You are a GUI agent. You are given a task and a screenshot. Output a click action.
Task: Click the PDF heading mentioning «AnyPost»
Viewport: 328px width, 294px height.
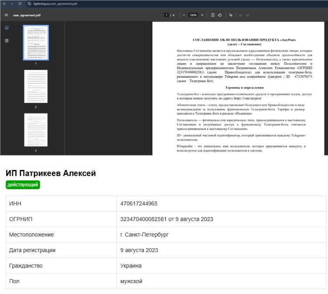(244, 40)
